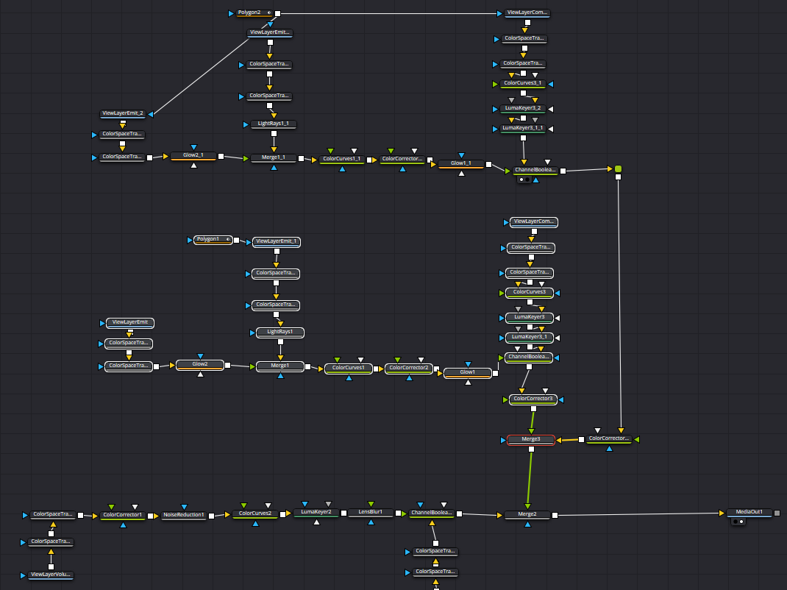The height and width of the screenshot is (590, 787).
Task: Select the MediaOut1 output node
Action: [x=749, y=513]
